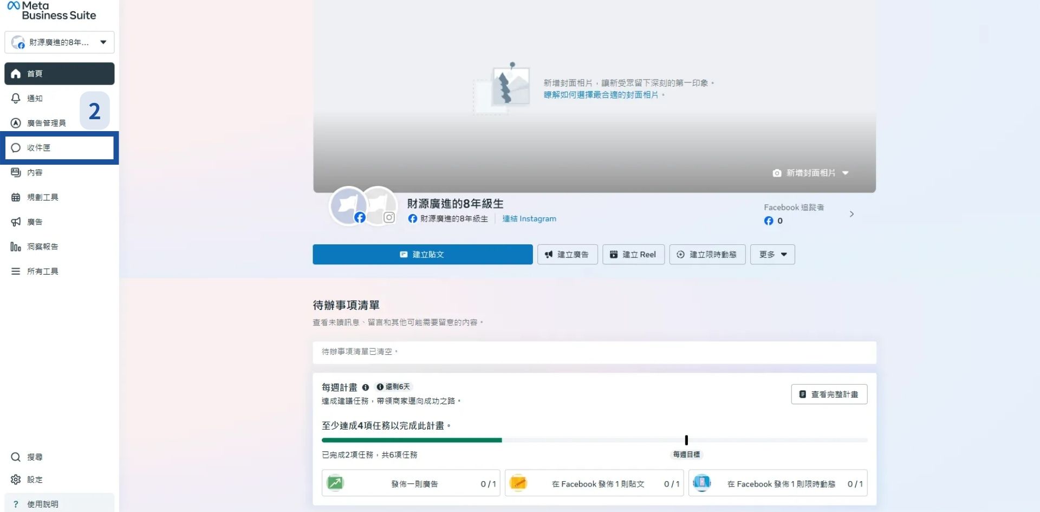Screen dimensions: 1040x512
Task: Open the 連結 Instagram link
Action: 528,219
